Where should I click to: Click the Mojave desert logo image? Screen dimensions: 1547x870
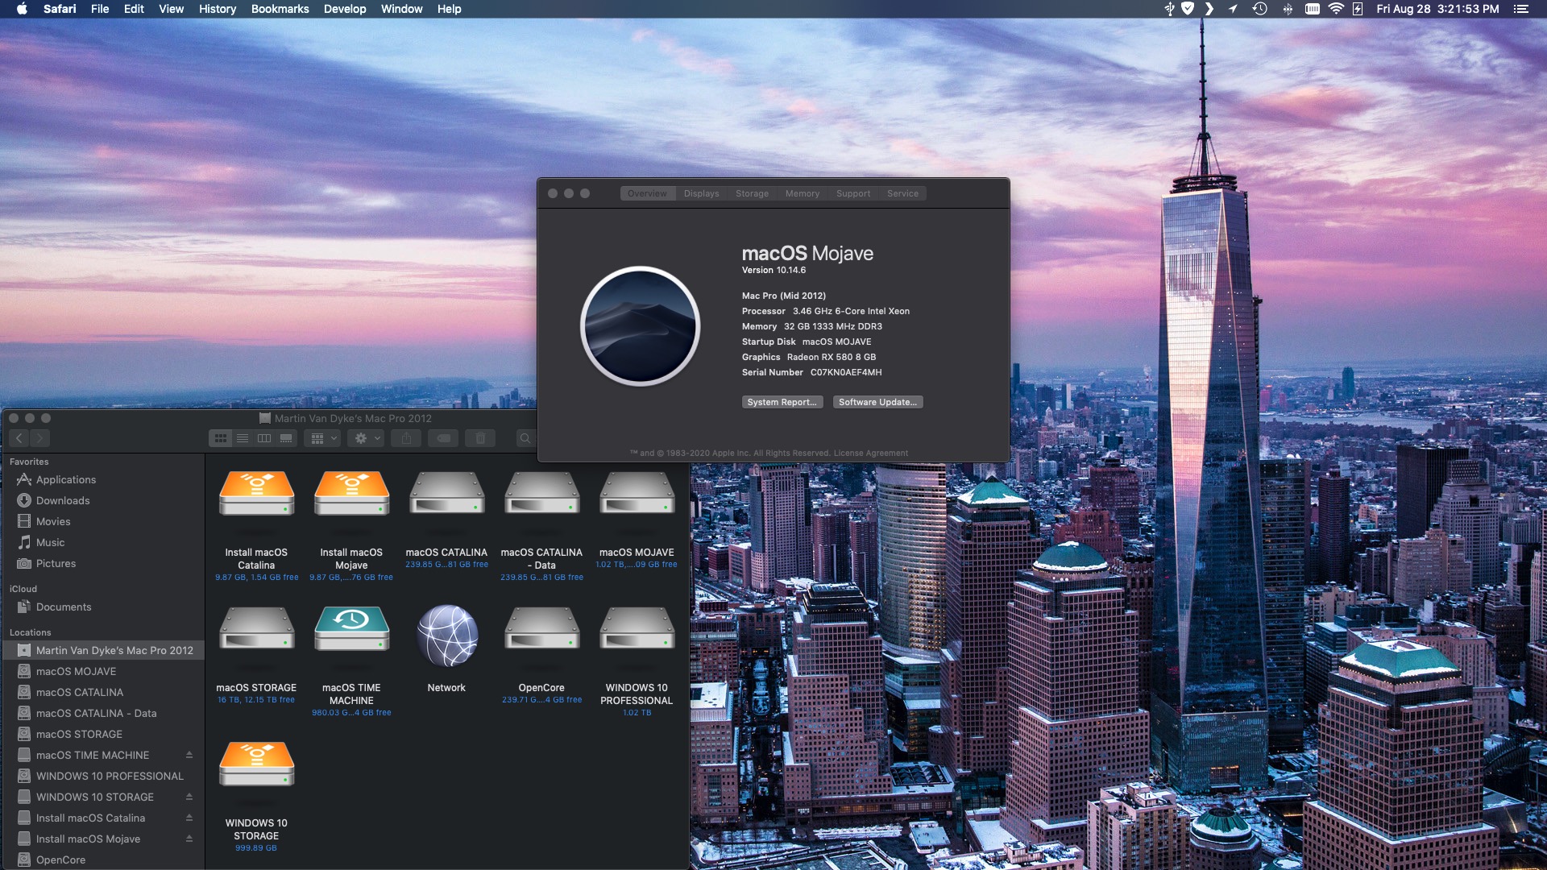tap(641, 326)
